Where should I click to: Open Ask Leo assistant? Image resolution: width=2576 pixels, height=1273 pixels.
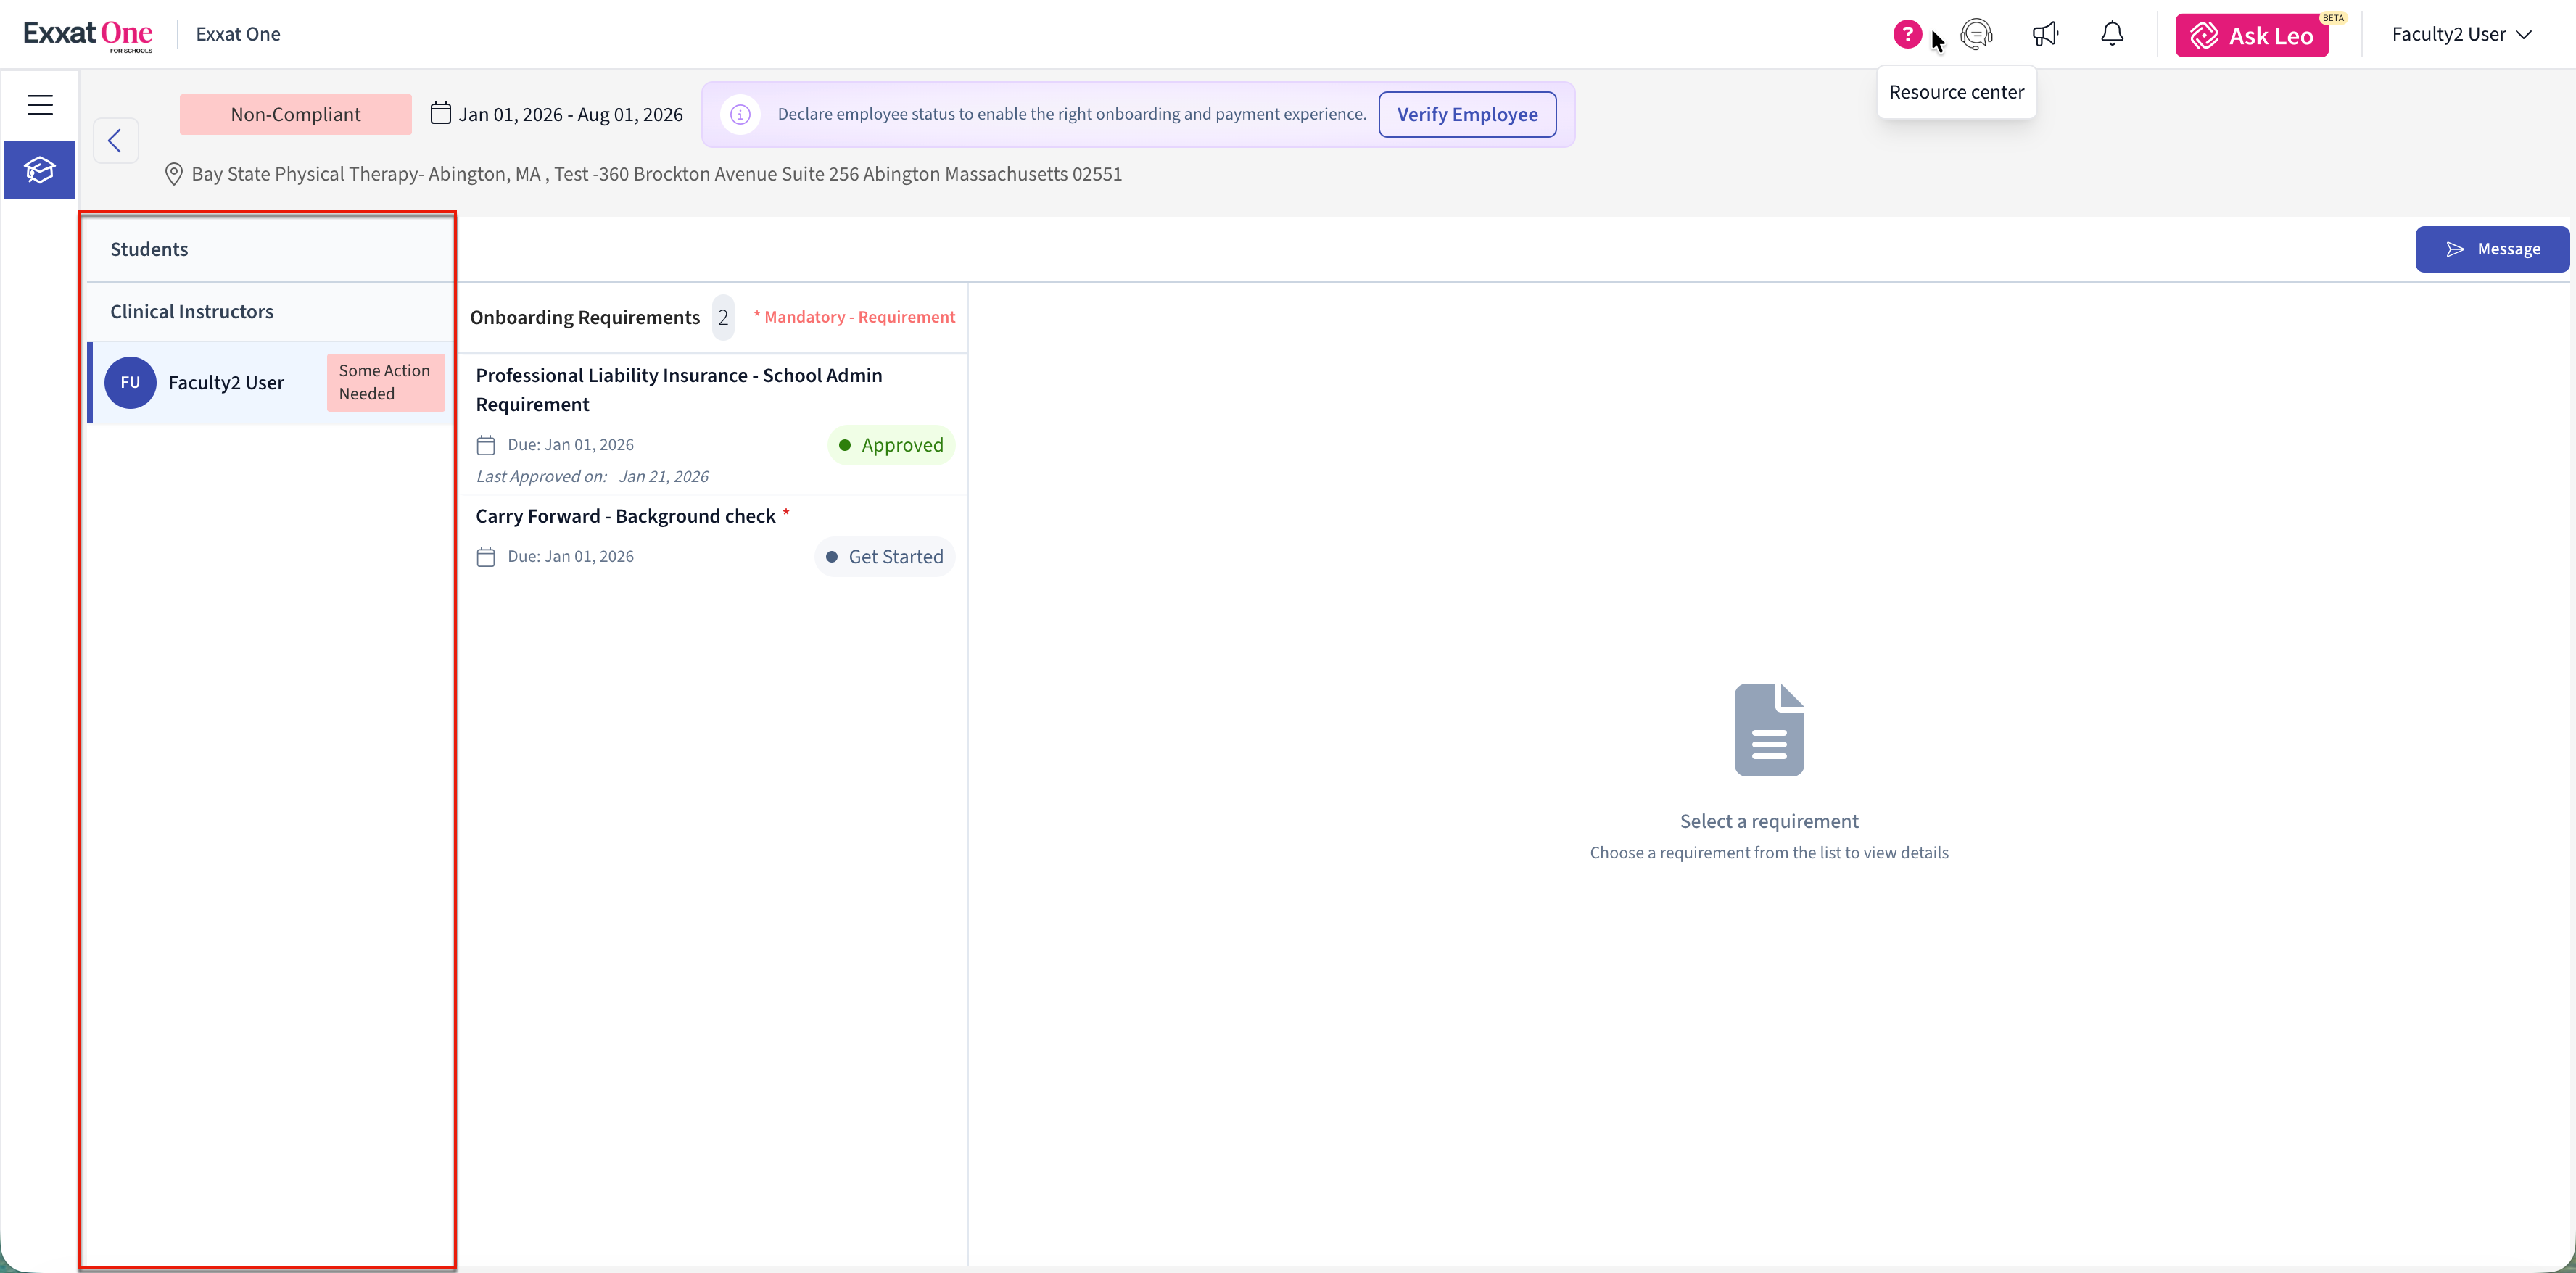(2251, 36)
